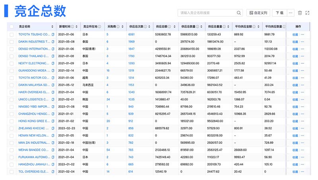More actions ellipsis in TOYOTA TSUSHO row
318x180 pixels.
coord(302,35)
